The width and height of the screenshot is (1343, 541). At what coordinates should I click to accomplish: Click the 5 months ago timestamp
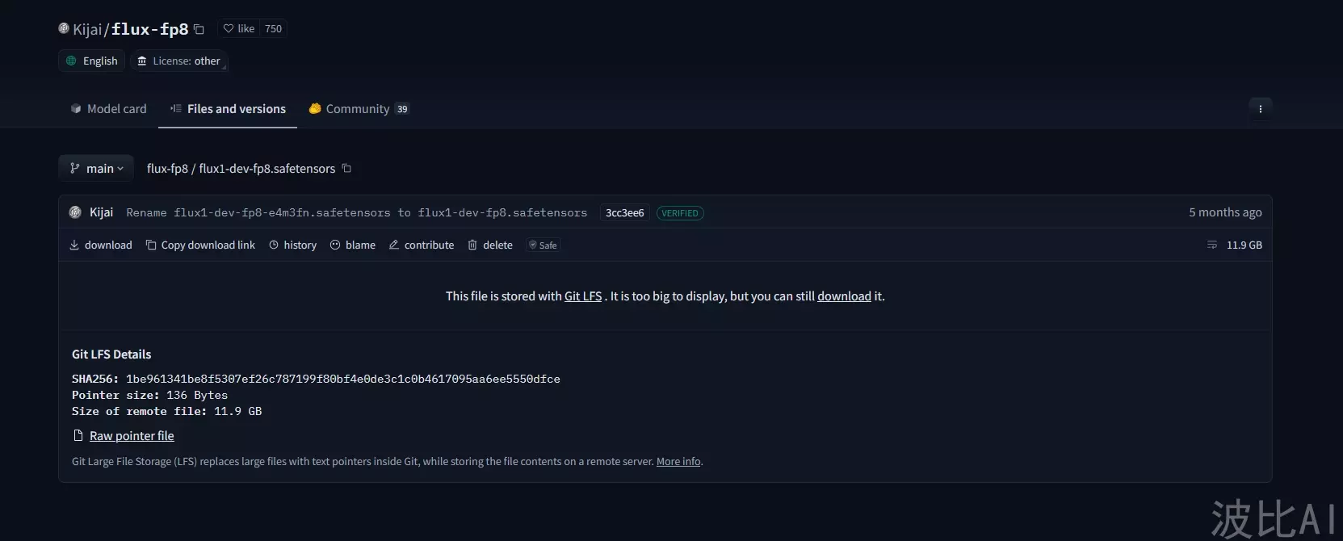pos(1225,212)
